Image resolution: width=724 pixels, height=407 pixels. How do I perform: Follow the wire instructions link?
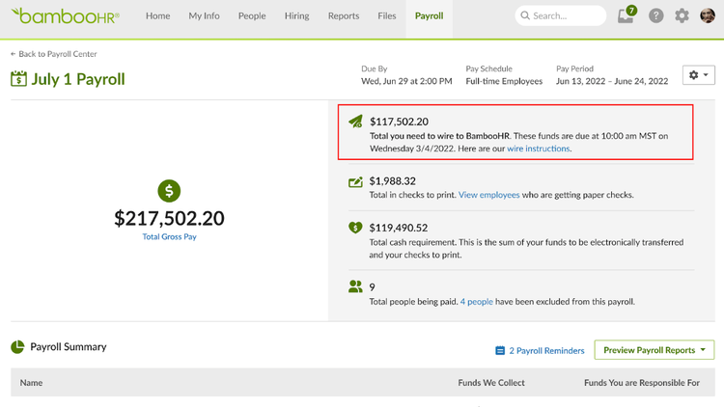[539, 149]
